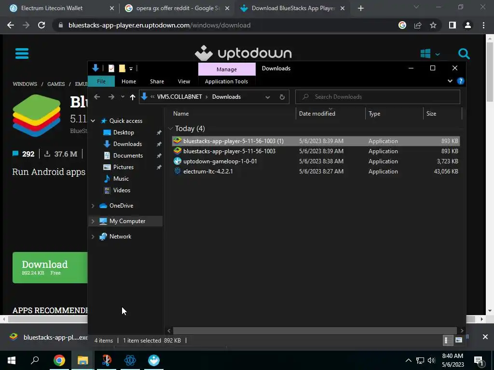Screen dimensions: 494x370
Task: Open recent locations dropdown
Action: pyautogui.click(x=123, y=97)
